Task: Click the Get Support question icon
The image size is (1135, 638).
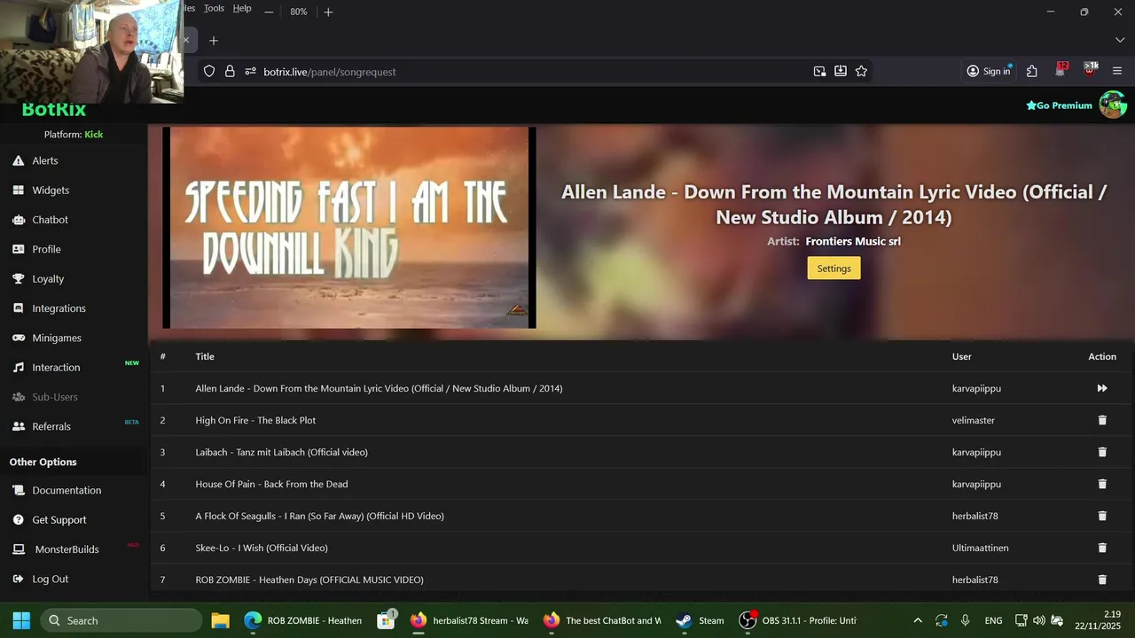Action: pos(18,519)
